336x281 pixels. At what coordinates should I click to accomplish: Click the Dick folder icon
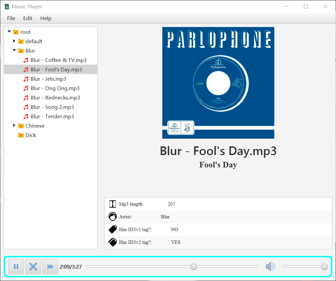[21, 135]
